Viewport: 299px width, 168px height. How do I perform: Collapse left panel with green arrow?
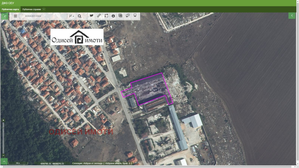(x=4, y=16)
